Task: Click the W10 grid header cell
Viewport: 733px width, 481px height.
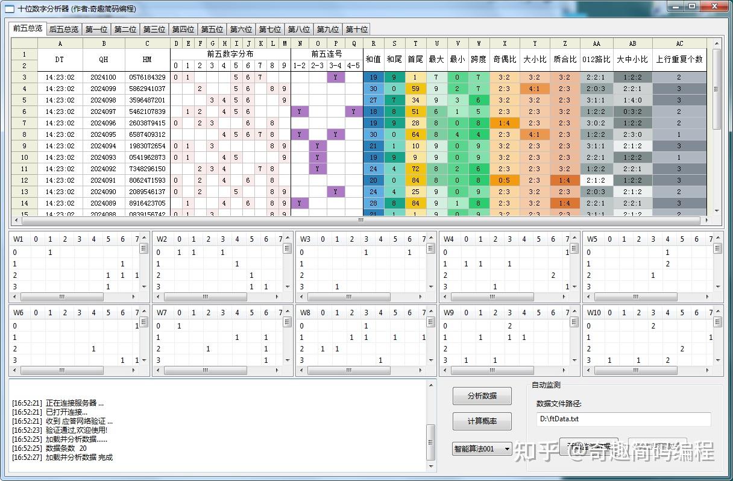Action: [594, 313]
